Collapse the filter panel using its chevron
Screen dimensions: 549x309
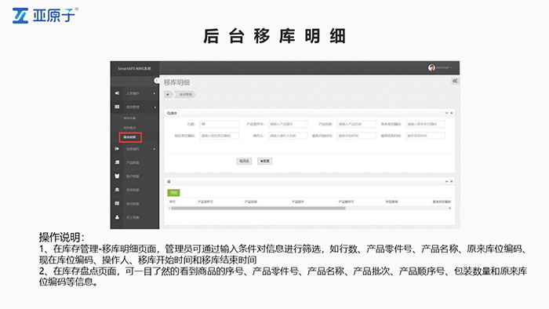click(x=446, y=113)
